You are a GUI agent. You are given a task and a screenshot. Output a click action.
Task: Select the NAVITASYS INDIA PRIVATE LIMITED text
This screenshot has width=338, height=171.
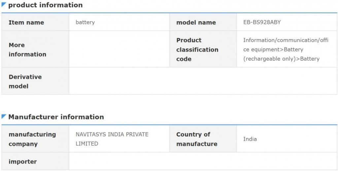click(x=112, y=139)
